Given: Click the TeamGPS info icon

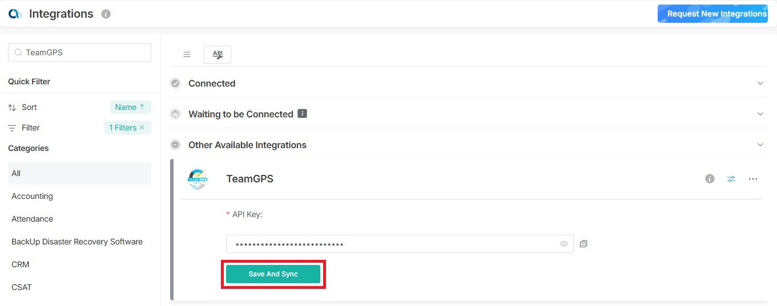Looking at the screenshot, I should tap(710, 179).
